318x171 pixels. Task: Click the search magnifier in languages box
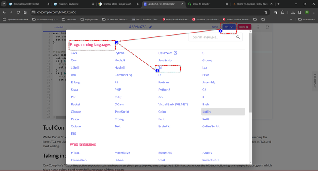point(238,37)
